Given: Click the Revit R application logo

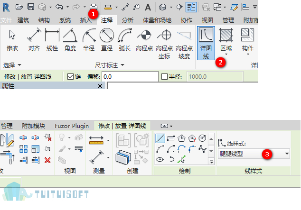Looking at the screenshot, I should 6,7.
